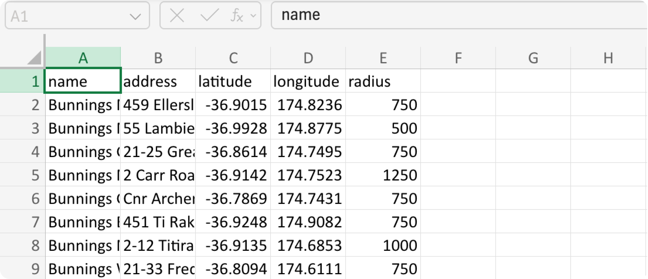The width and height of the screenshot is (648, 279).
Task: Click latitude value -36.9928
Action: pyautogui.click(x=233, y=128)
